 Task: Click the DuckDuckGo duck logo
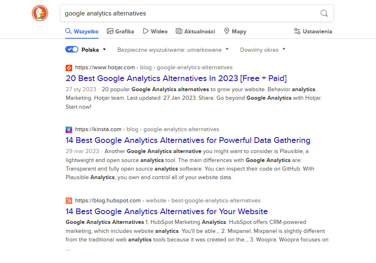pyautogui.click(x=40, y=13)
